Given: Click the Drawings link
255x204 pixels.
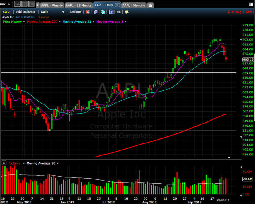Looking at the screenshot, I should tap(43, 17).
